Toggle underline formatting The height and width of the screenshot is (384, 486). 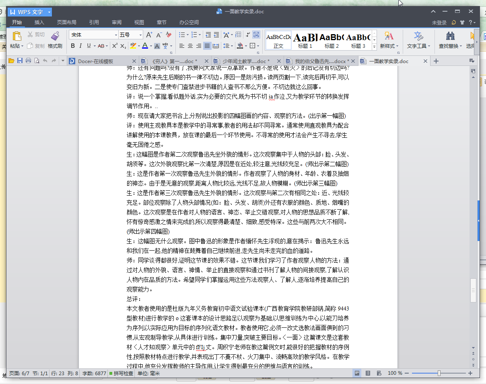[x=89, y=46]
